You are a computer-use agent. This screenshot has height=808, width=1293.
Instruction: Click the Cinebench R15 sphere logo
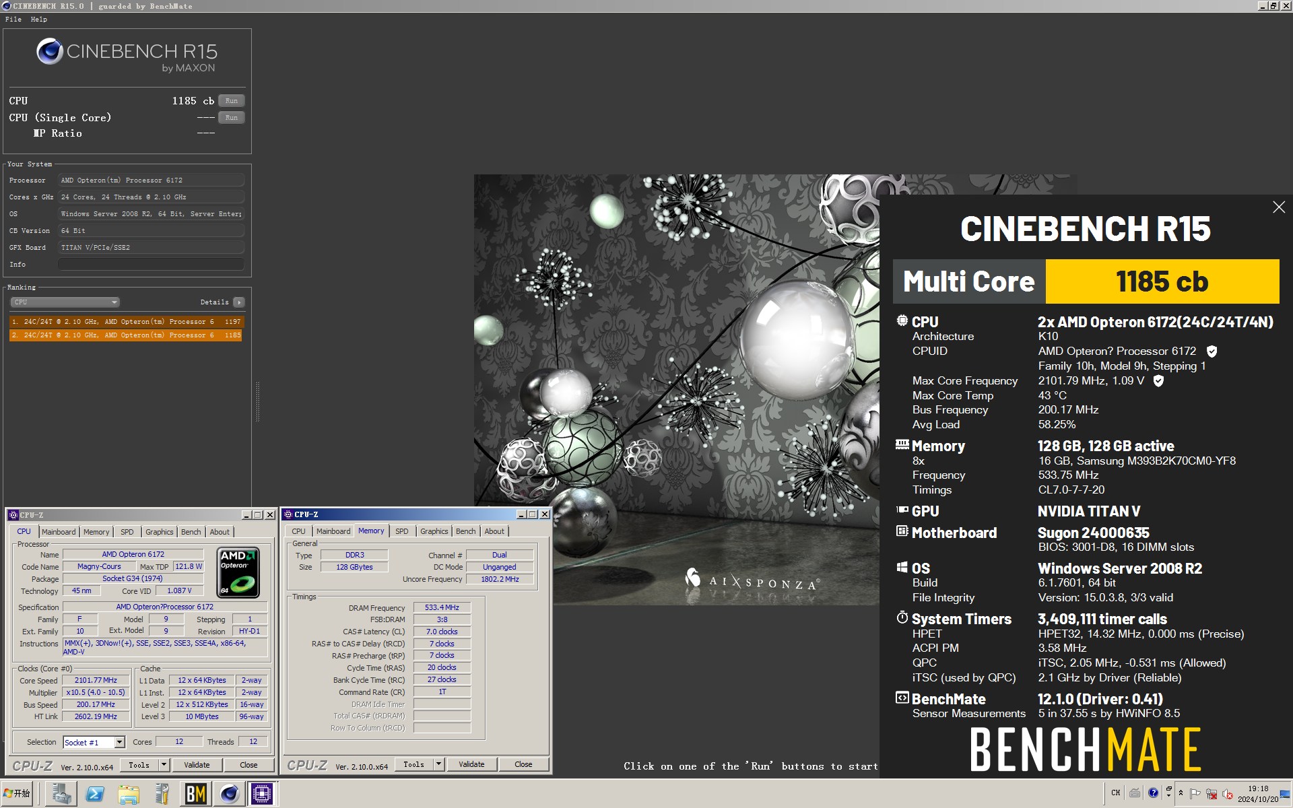coord(49,51)
